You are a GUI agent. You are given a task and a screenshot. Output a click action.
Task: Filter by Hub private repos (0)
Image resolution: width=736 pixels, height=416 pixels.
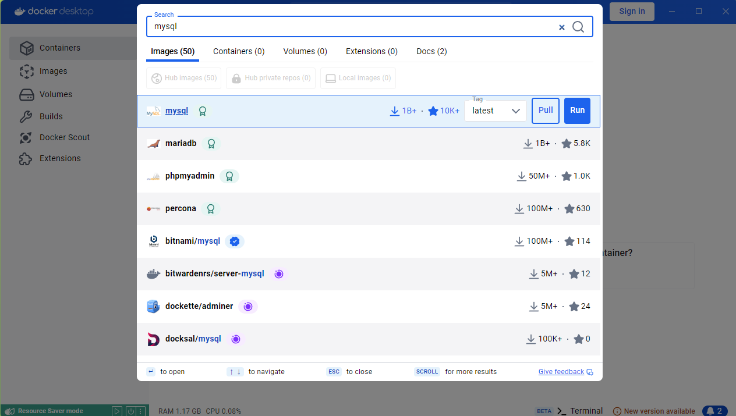[x=271, y=78]
